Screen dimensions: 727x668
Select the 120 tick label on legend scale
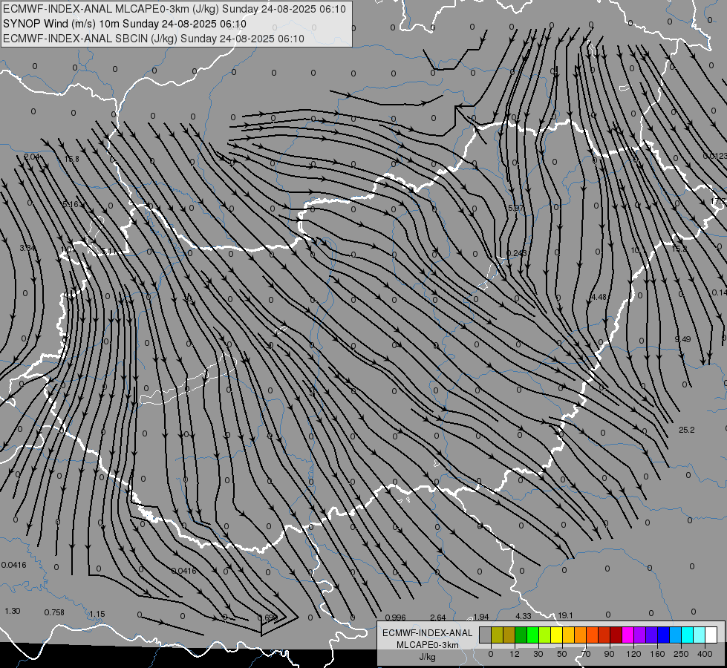(x=634, y=654)
